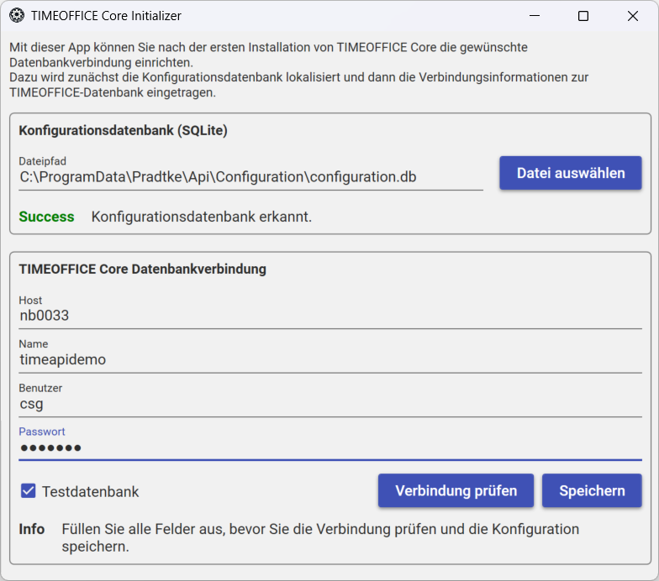Click the Benutzer field showing csg

coord(330,404)
